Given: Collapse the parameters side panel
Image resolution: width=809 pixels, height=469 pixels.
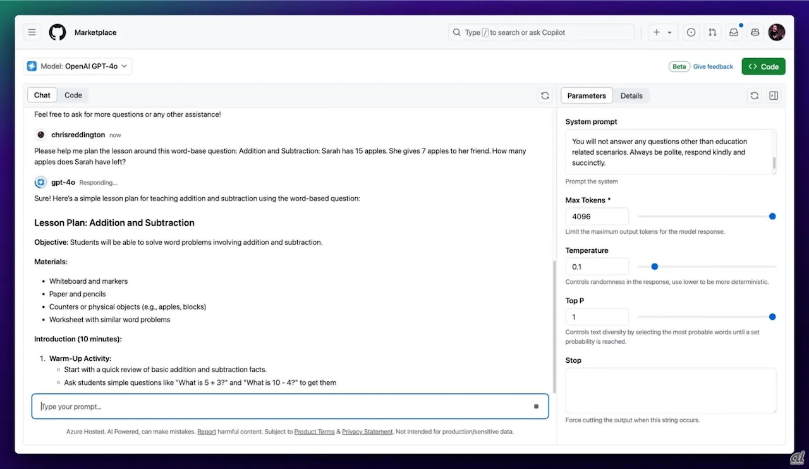Looking at the screenshot, I should point(774,95).
